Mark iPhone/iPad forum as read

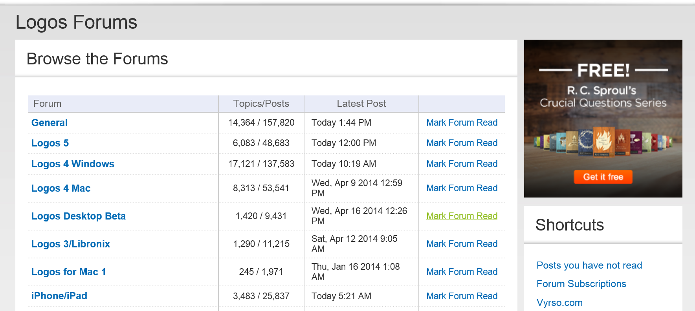[462, 296]
